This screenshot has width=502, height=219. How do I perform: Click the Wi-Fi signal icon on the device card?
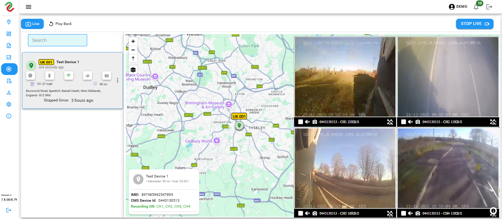[x=68, y=76]
